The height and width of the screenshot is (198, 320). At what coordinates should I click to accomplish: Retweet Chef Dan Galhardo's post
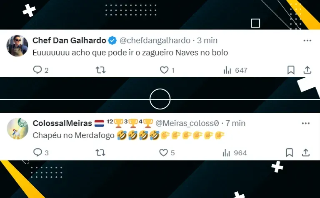tap(100, 70)
